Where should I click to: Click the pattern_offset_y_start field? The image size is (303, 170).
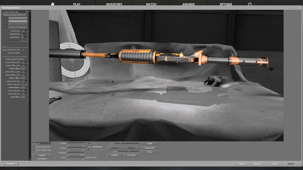[x=24, y=72]
